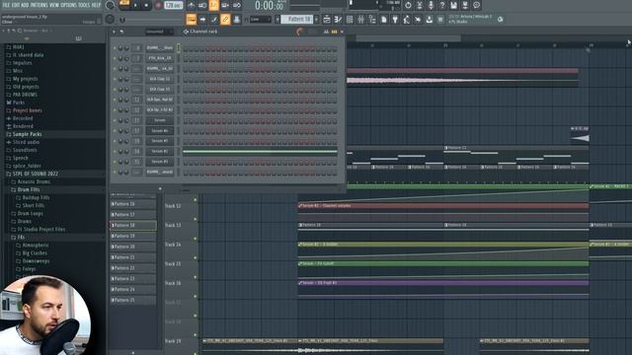Click the Play transport button
Screen dimensions: 632x355
pyautogui.click(x=135, y=5)
